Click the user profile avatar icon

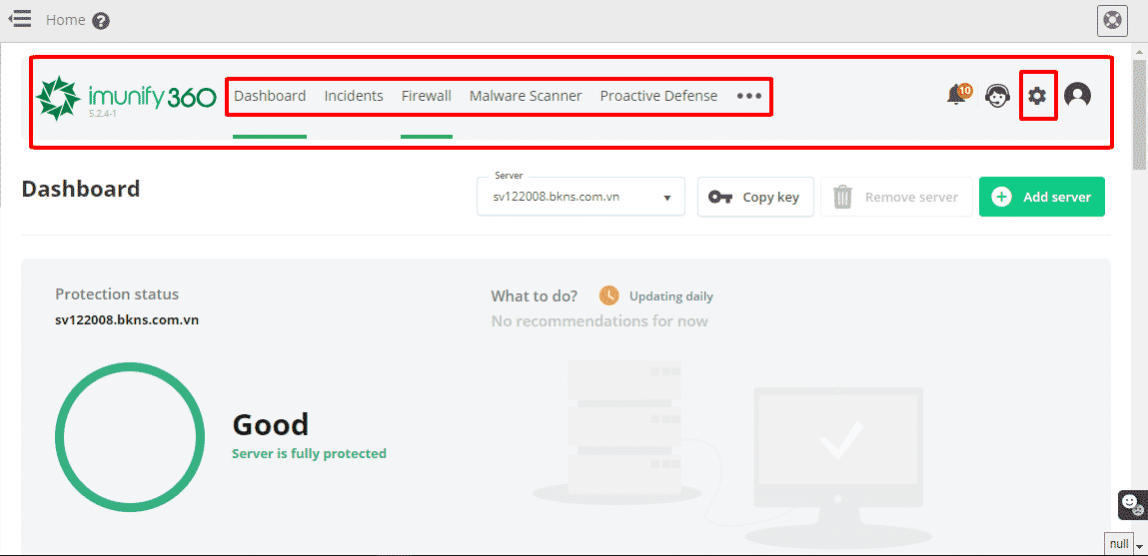(x=1077, y=96)
